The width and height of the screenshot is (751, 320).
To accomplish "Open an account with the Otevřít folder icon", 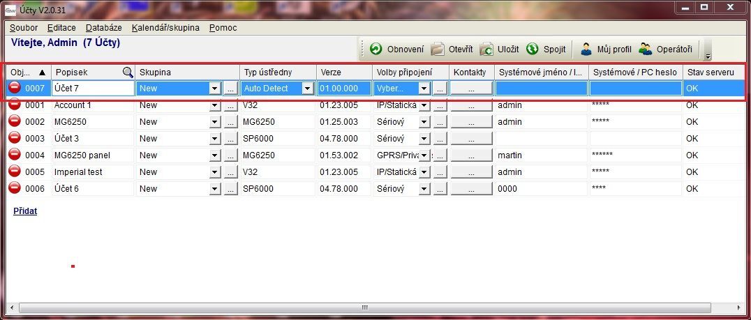I will tap(438, 49).
